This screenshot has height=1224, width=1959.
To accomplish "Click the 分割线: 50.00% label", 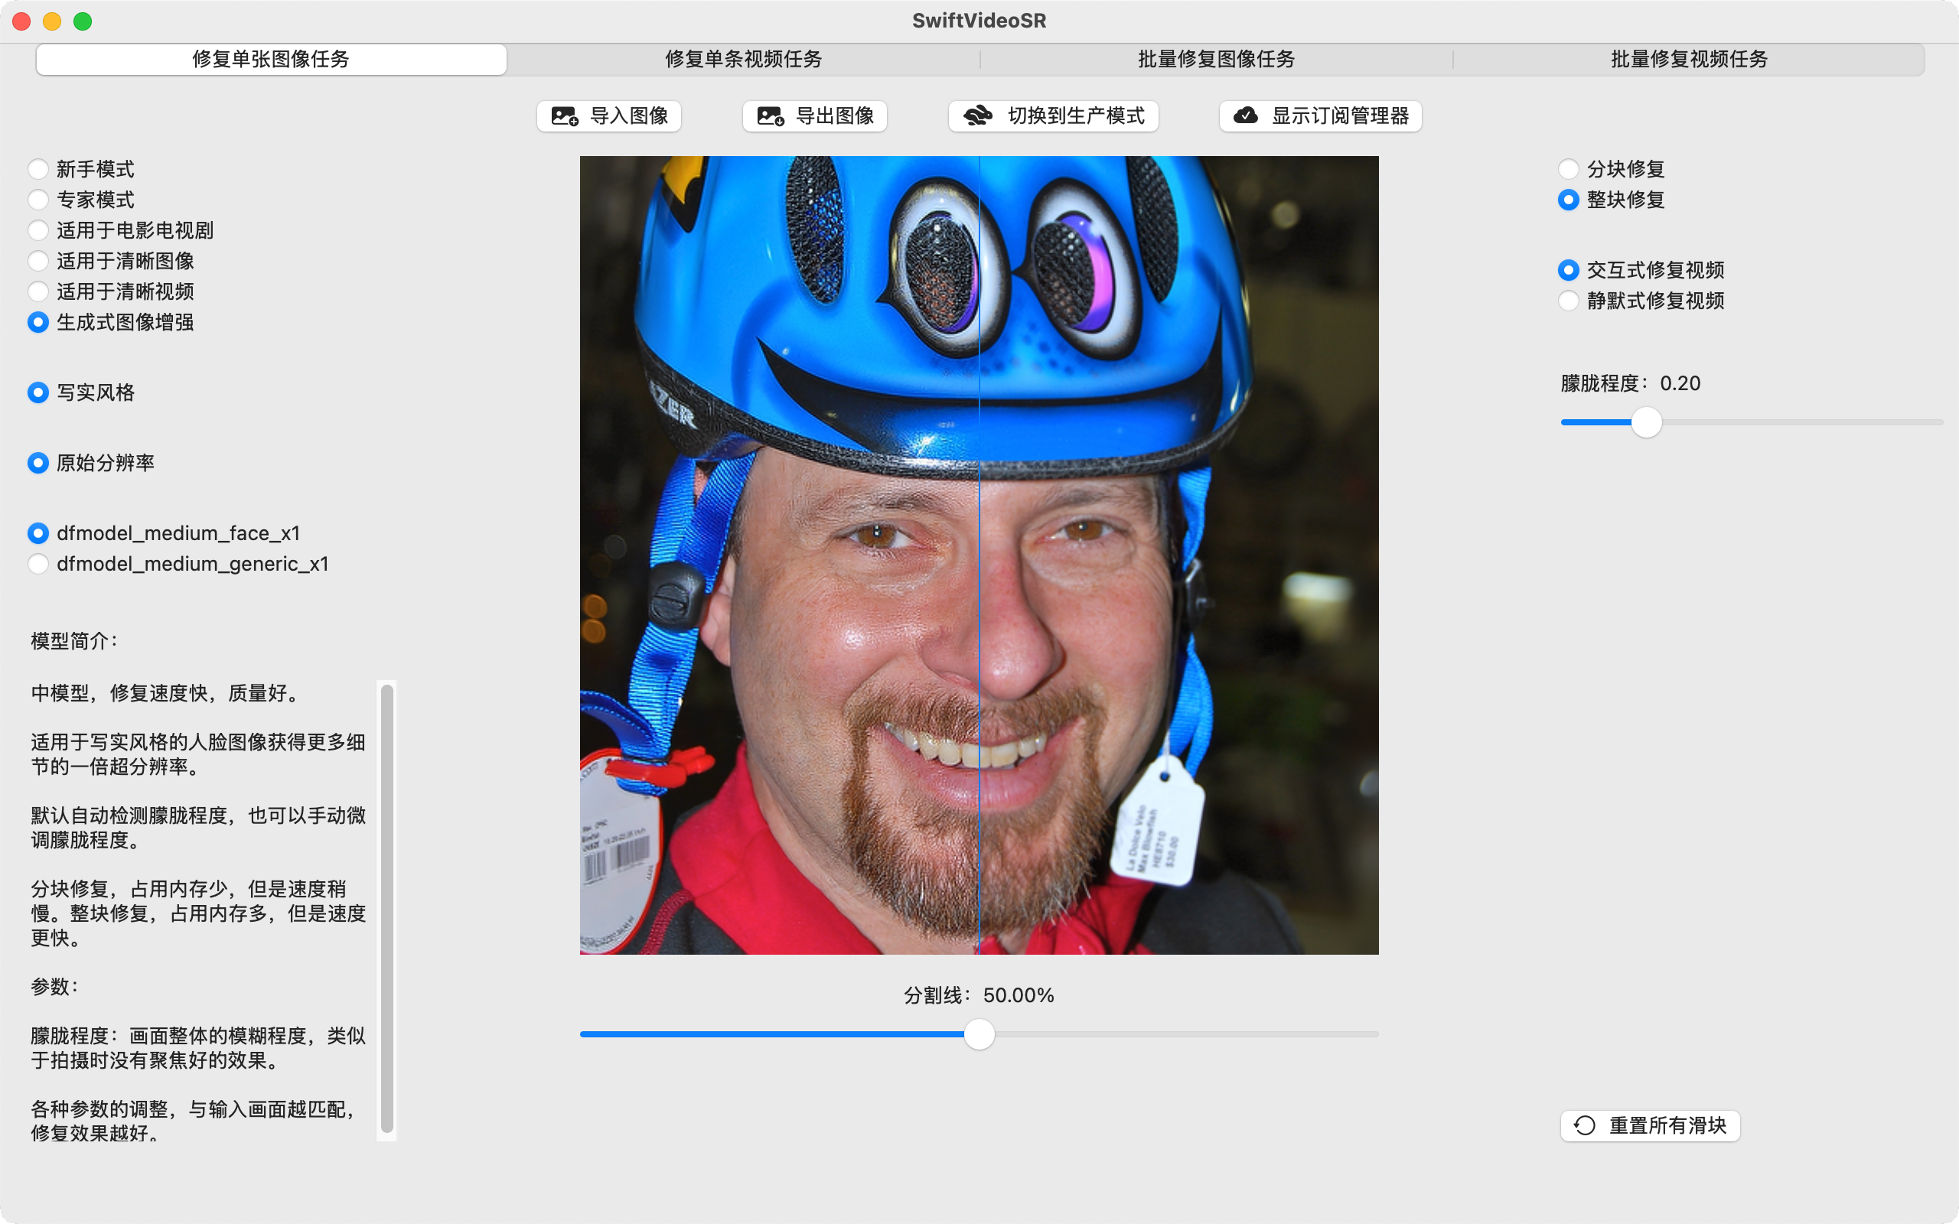I will pos(979,996).
